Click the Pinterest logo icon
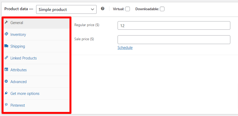238x116 pixels. (x=6, y=105)
